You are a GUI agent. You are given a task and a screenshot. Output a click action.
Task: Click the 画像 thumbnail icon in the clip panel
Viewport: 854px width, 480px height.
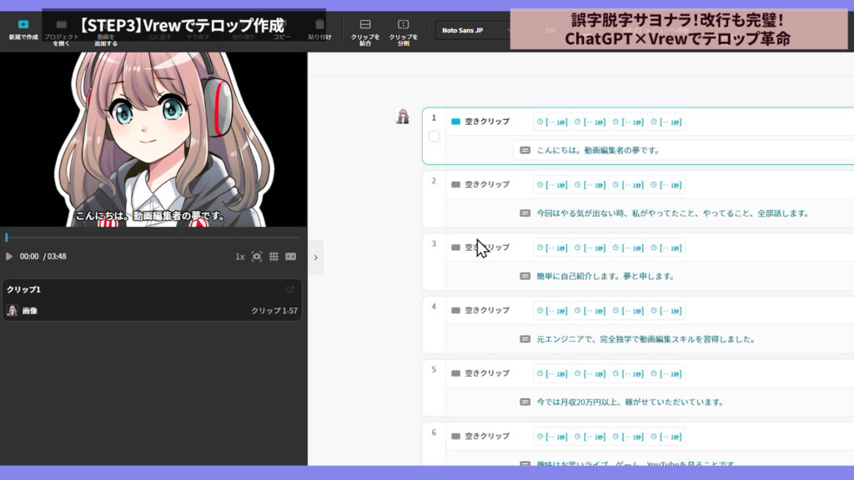(x=12, y=311)
